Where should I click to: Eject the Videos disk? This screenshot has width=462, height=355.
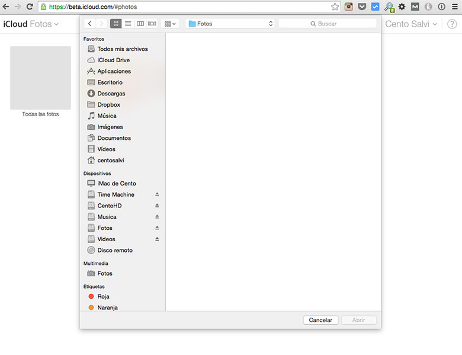(x=157, y=239)
